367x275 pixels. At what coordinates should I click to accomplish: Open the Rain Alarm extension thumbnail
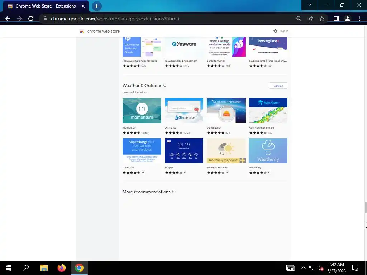pyautogui.click(x=268, y=111)
